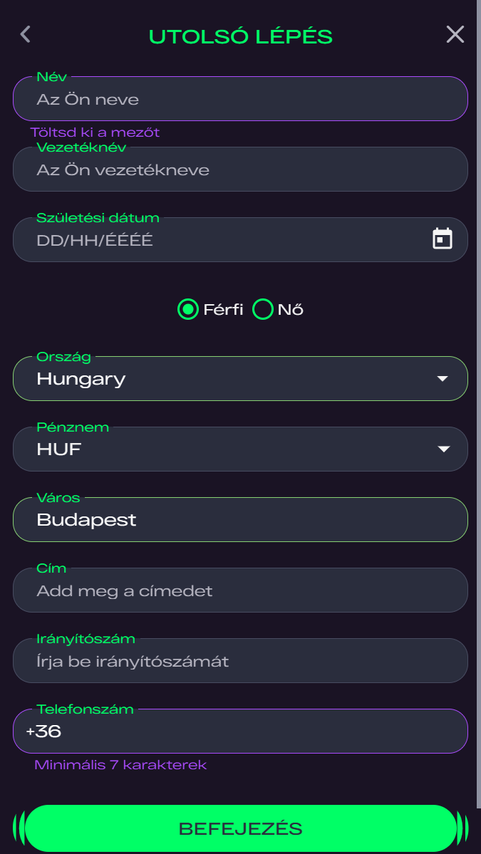This screenshot has height=854, width=481.
Task: Click the Férfi label text
Action: point(223,310)
